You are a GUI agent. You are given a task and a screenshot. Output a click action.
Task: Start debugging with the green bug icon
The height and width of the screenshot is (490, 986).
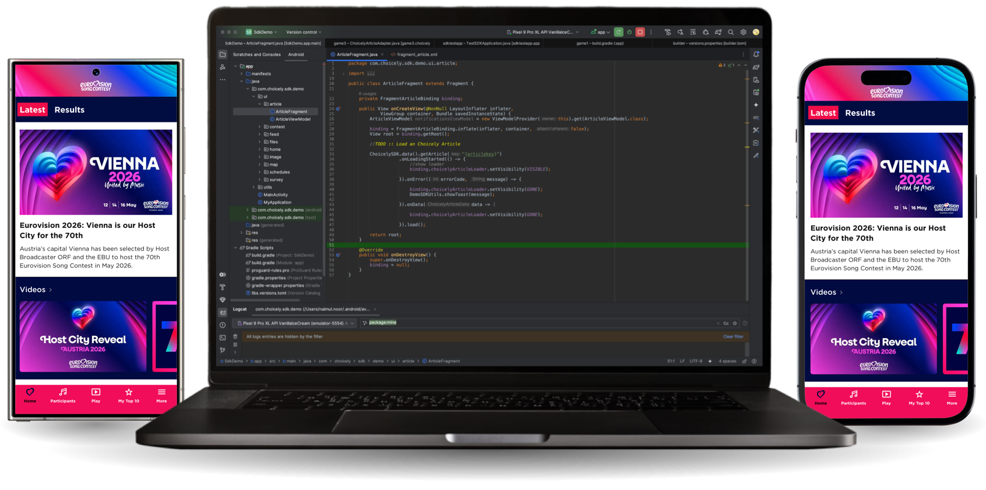[629, 32]
